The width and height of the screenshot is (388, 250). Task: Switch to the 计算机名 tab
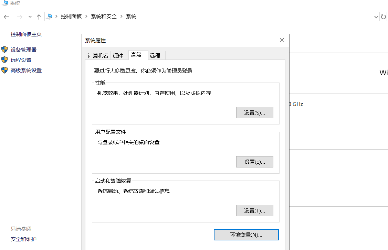coord(97,55)
